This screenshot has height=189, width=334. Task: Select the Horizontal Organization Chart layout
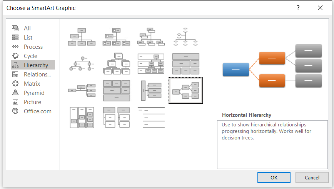82,91
